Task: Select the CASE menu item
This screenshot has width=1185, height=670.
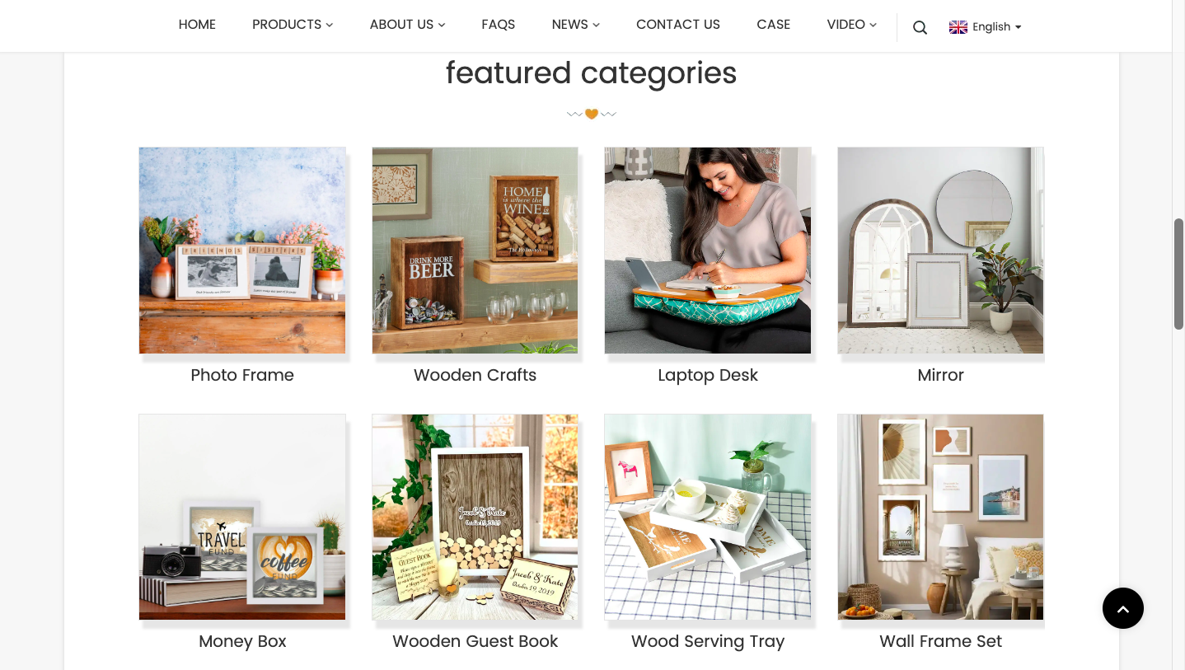Action: tap(774, 25)
